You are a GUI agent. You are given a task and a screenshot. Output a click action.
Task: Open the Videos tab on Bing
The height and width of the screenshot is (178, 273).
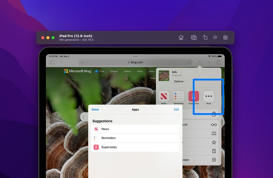coord(127,71)
